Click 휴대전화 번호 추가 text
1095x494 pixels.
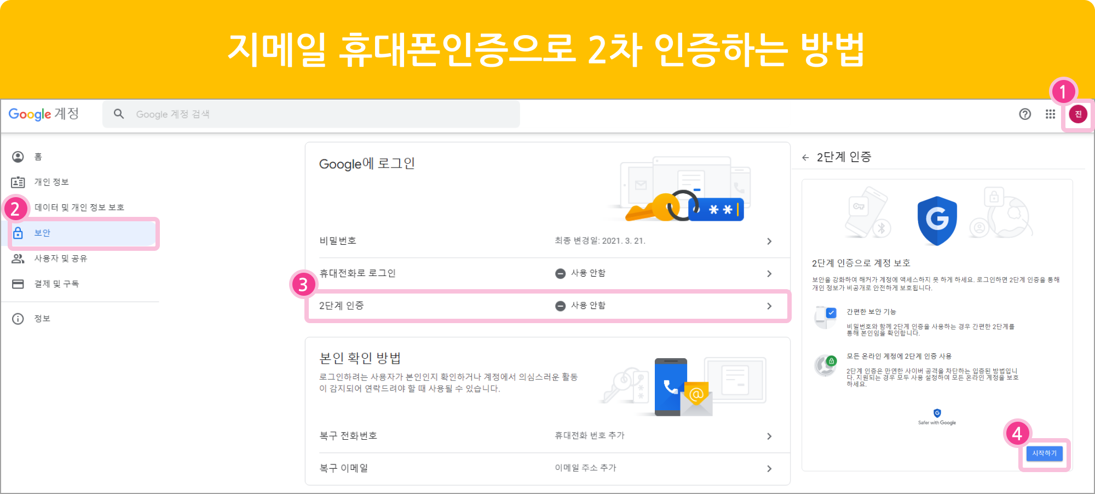click(x=589, y=435)
